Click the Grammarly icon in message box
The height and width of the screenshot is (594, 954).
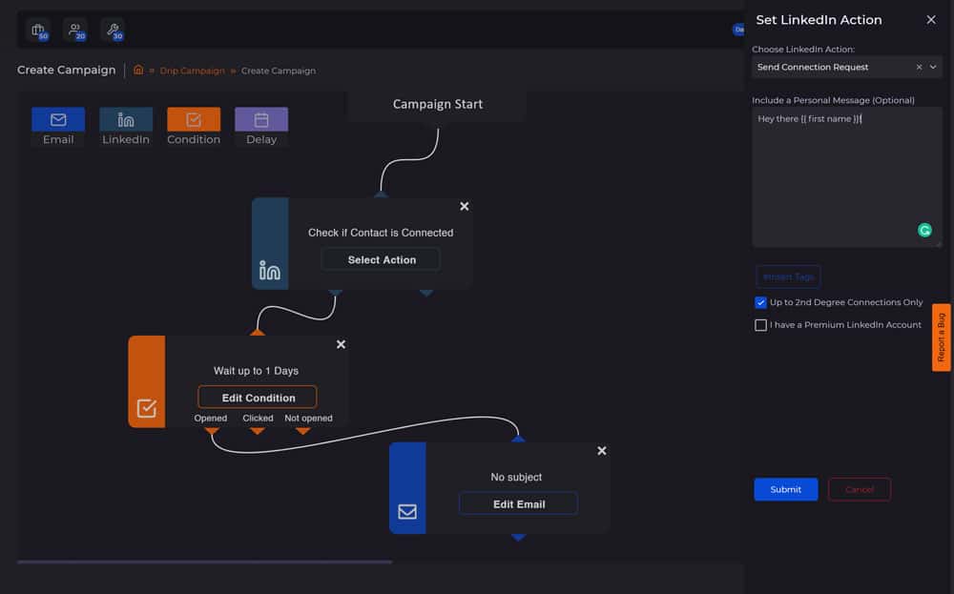coord(924,230)
